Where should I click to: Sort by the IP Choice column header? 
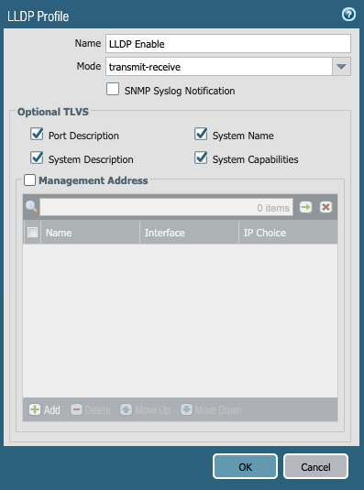click(x=288, y=233)
